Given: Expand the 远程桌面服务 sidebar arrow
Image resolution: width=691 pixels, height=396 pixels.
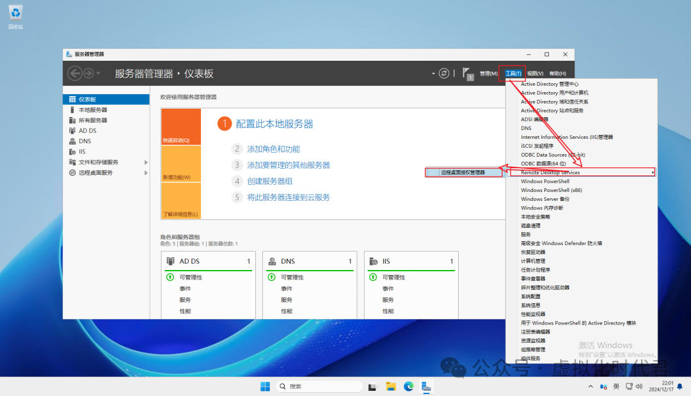Looking at the screenshot, I should pyautogui.click(x=146, y=173).
